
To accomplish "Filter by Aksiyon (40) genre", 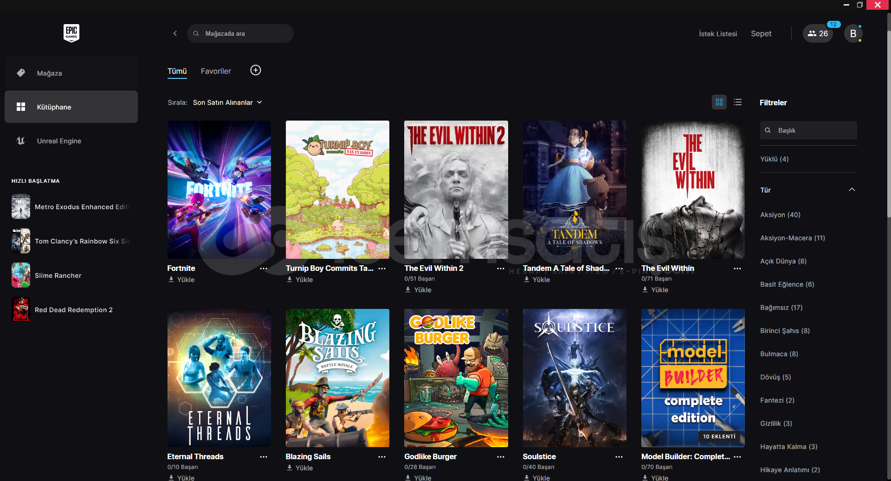I will pyautogui.click(x=780, y=215).
